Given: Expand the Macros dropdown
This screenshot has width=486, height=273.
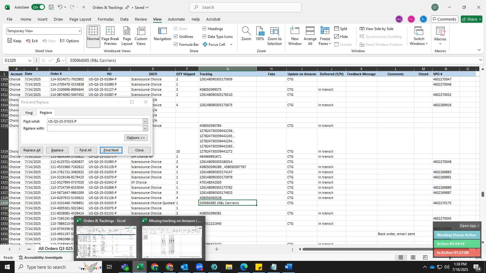Looking at the screenshot, I should (440, 44).
